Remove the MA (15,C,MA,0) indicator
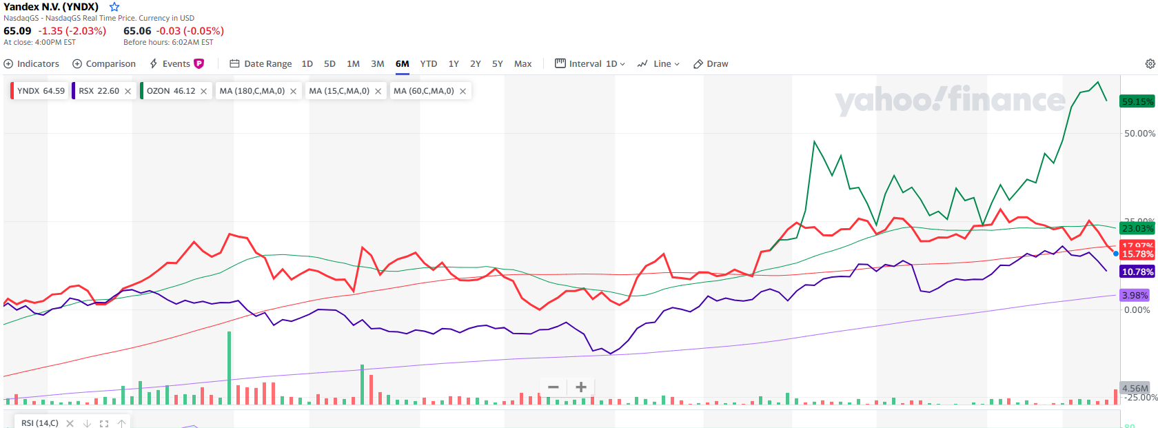Image resolution: width=1158 pixels, height=428 pixels. click(x=378, y=91)
